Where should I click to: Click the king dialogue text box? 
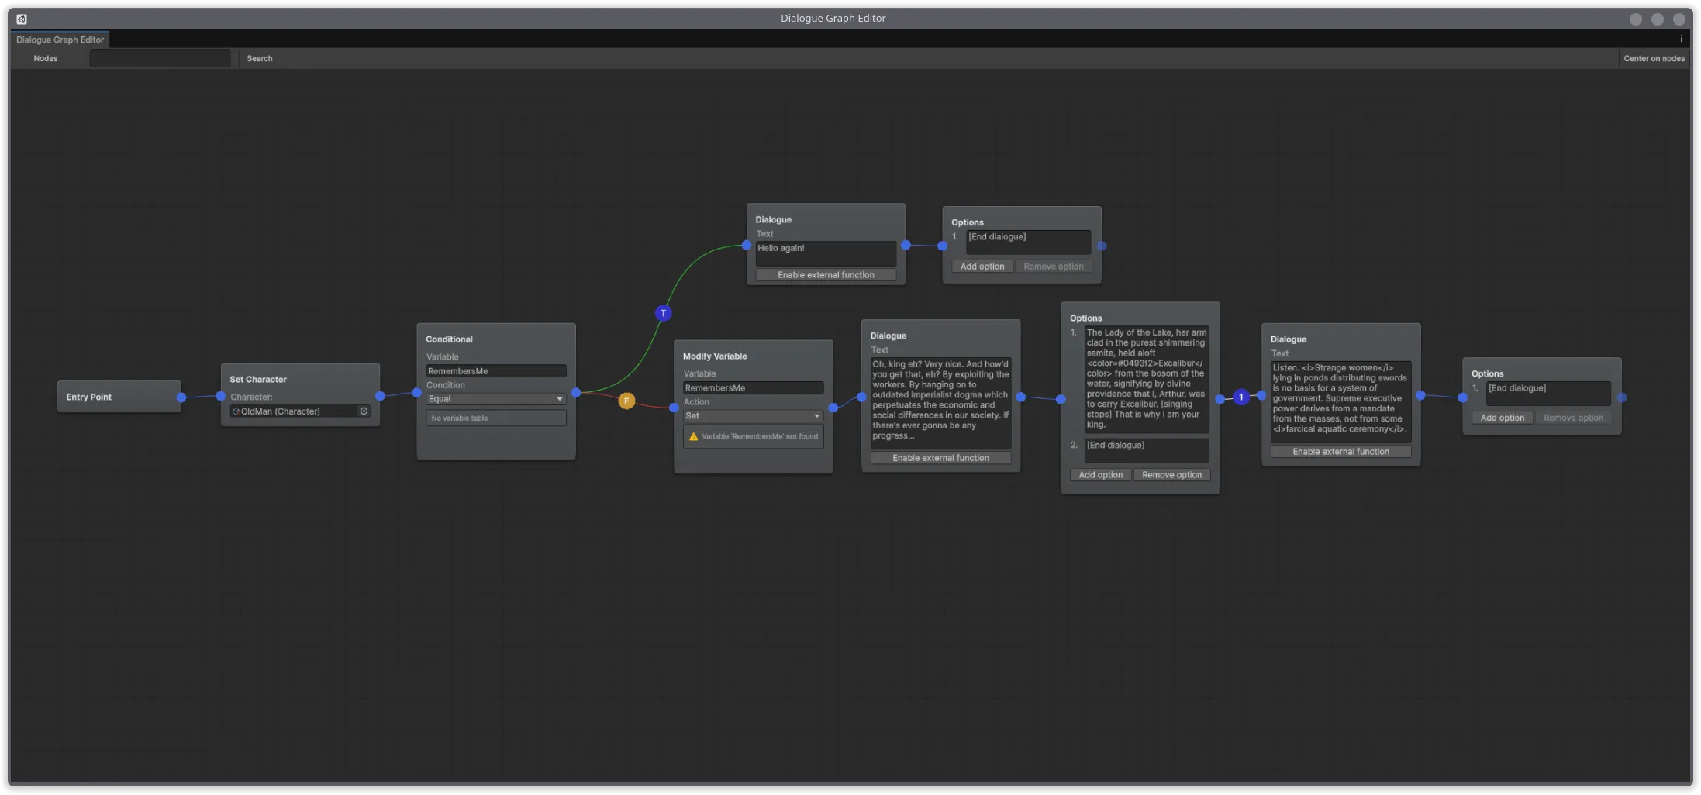coord(940,403)
